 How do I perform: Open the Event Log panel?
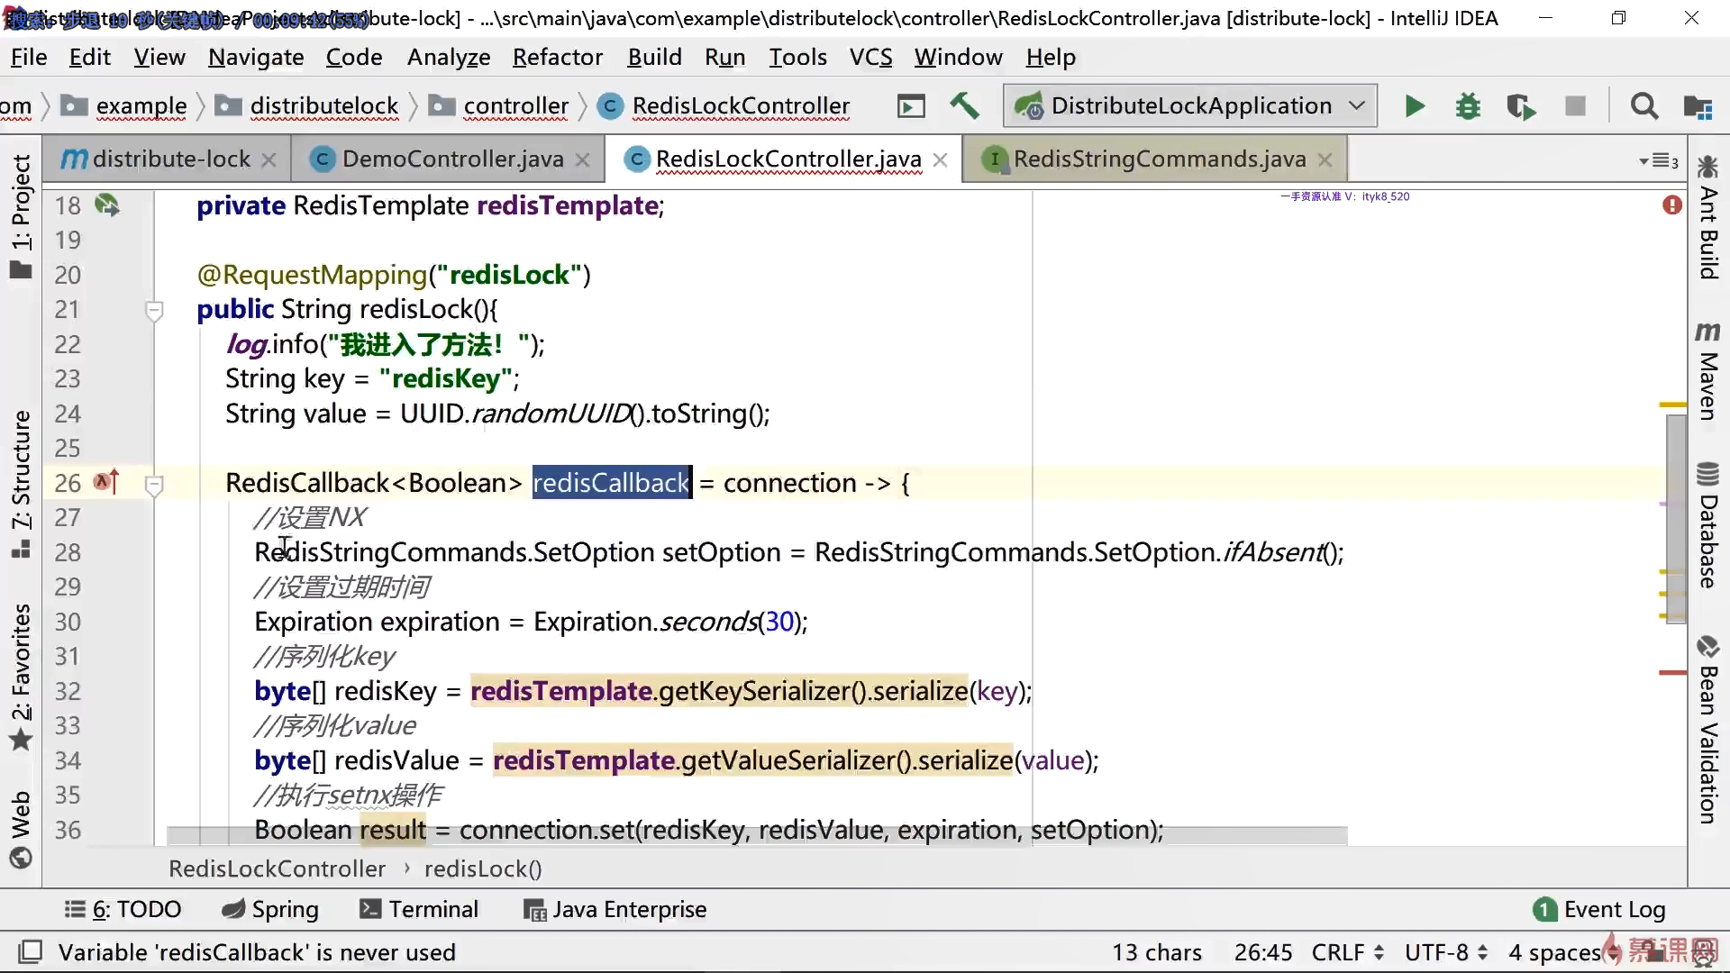pos(1599,909)
